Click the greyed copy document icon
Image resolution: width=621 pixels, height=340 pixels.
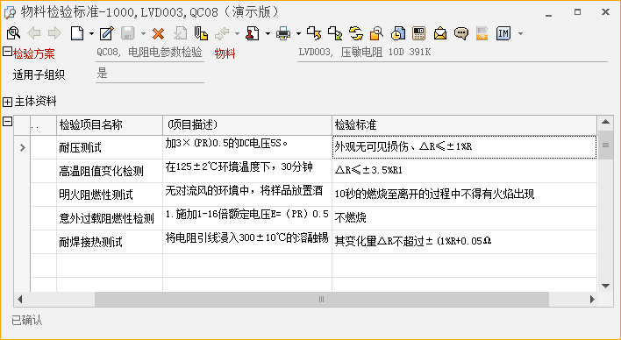click(x=181, y=33)
